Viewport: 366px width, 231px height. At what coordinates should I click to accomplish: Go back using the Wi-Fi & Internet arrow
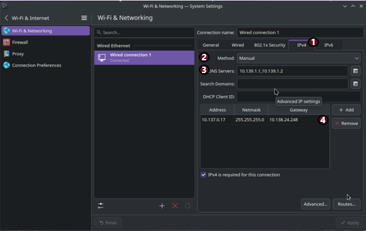[6, 18]
